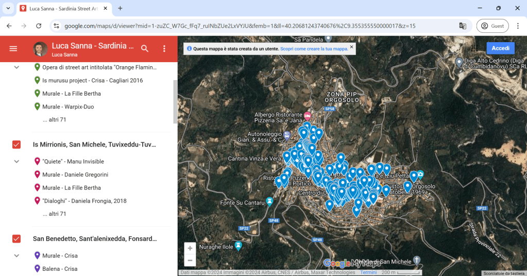Close the user-created map info banner
527x276 pixels.
(x=352, y=47)
